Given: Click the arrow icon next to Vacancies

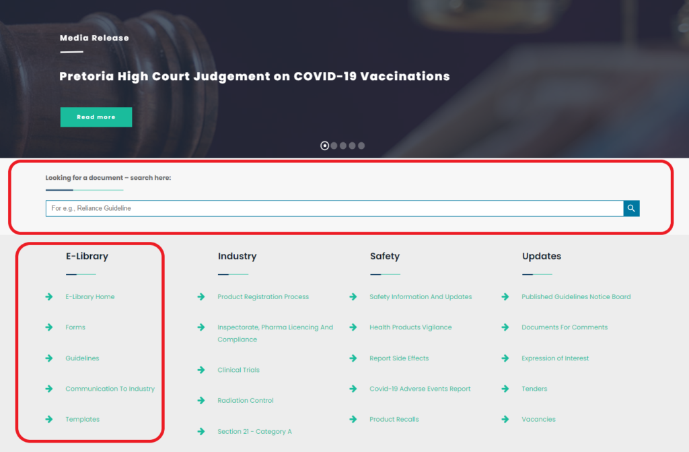Looking at the screenshot, I should [505, 419].
